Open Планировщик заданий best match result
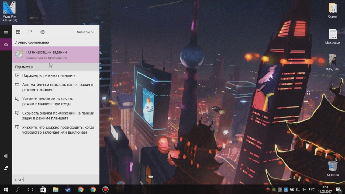Screen dimensions: 345x194 (56, 54)
